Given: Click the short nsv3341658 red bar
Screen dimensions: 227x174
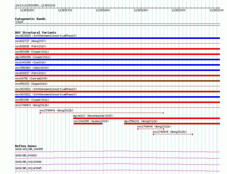Looking at the screenshot, I should (88, 124).
